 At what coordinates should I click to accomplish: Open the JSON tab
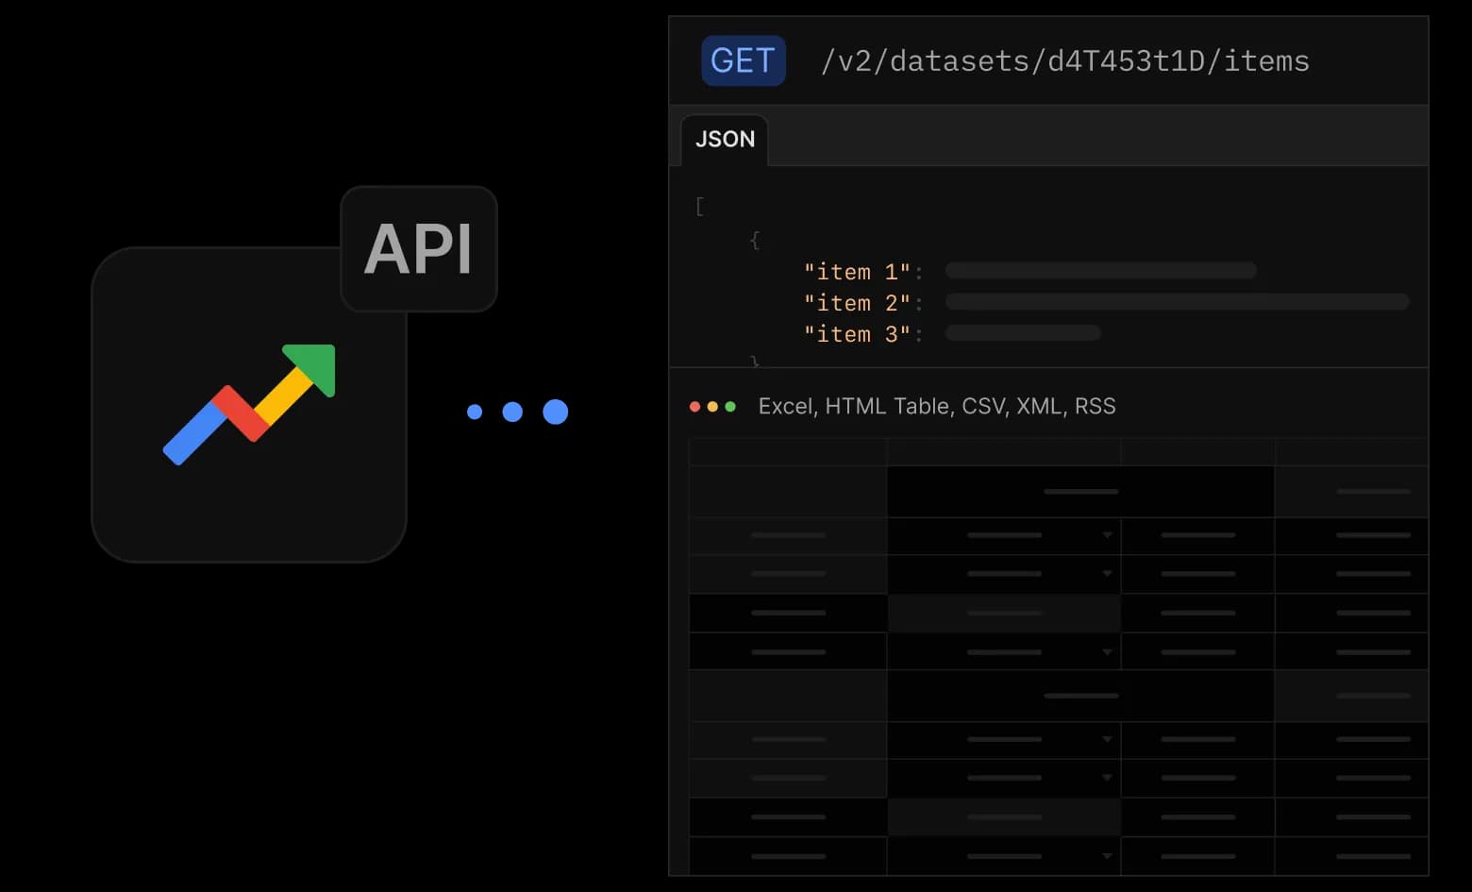pos(725,140)
